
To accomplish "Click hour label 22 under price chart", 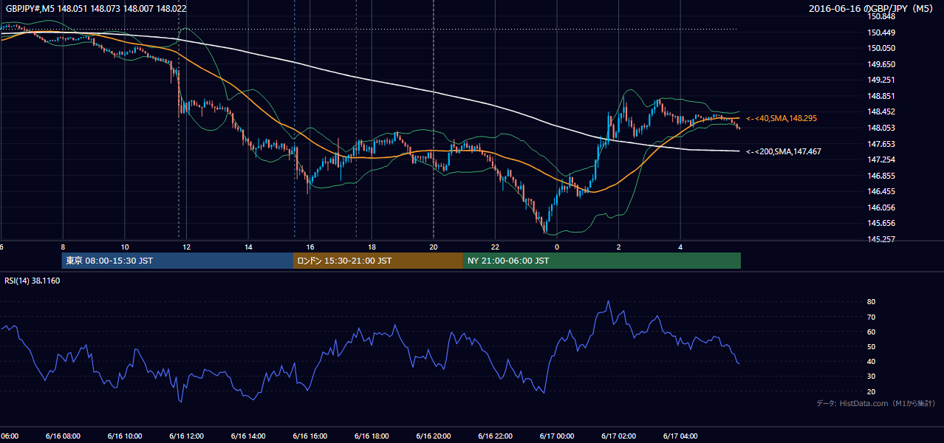I will tap(496, 247).
